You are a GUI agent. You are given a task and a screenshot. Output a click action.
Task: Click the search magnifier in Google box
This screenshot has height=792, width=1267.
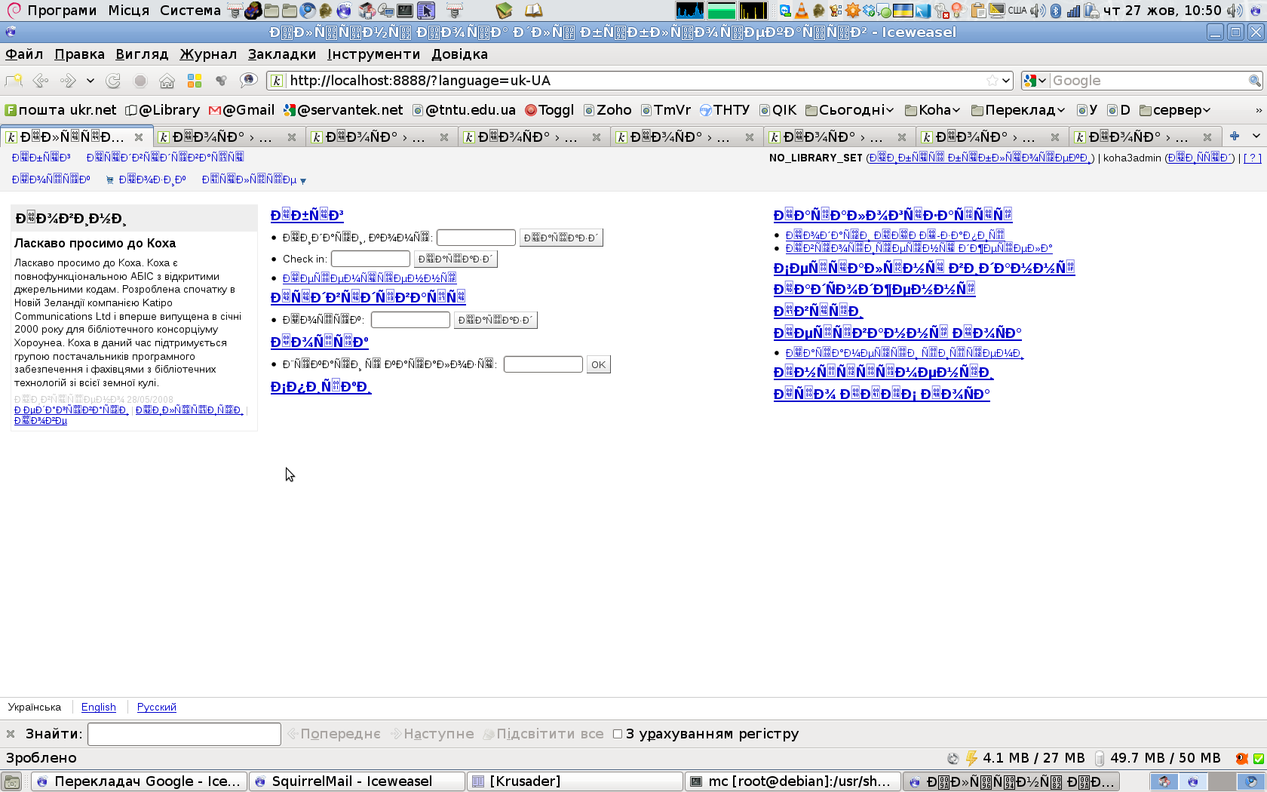(1254, 81)
